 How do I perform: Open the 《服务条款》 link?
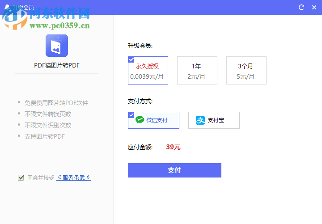(74, 178)
